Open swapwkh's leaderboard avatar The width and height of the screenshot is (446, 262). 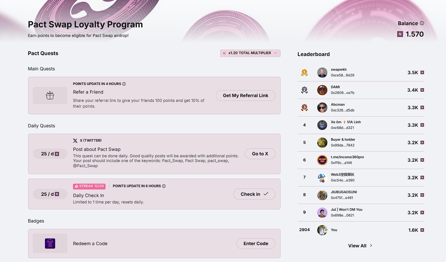pos(322,73)
